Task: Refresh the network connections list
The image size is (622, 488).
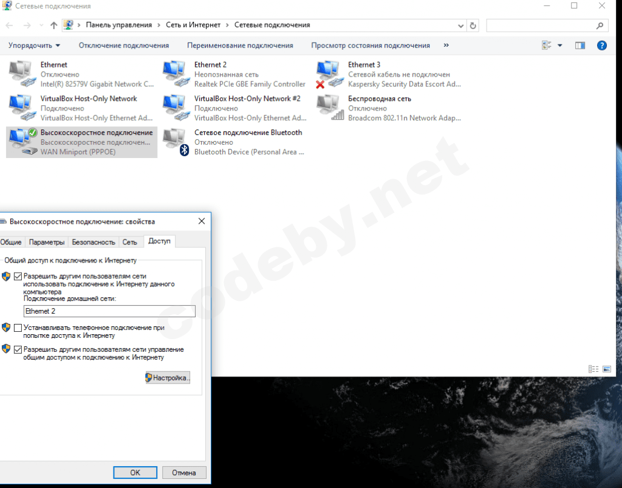Action: (x=473, y=26)
